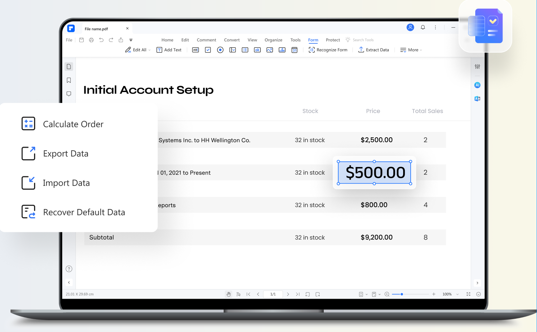Open the AI assistant icon
The width and height of the screenshot is (537, 332).
(477, 85)
